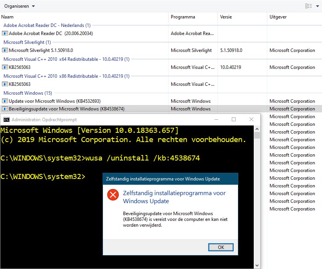The height and width of the screenshot is (269, 322).
Task: Click the command prompt scrollbar down arrow
Action: (x=257, y=265)
